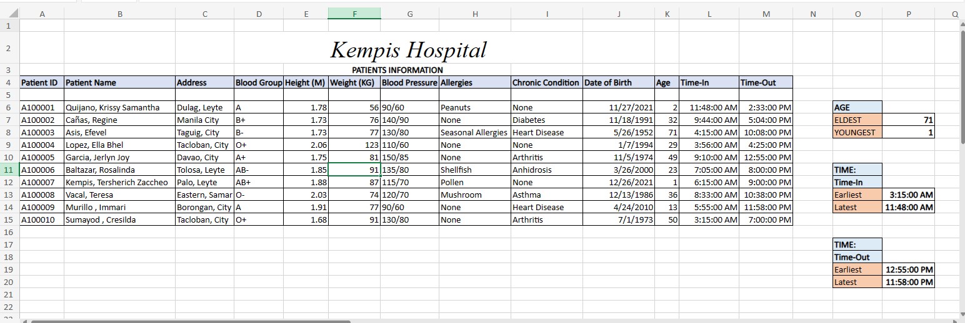The width and height of the screenshot is (965, 323).
Task: Select row 4 header
Action: point(10,82)
